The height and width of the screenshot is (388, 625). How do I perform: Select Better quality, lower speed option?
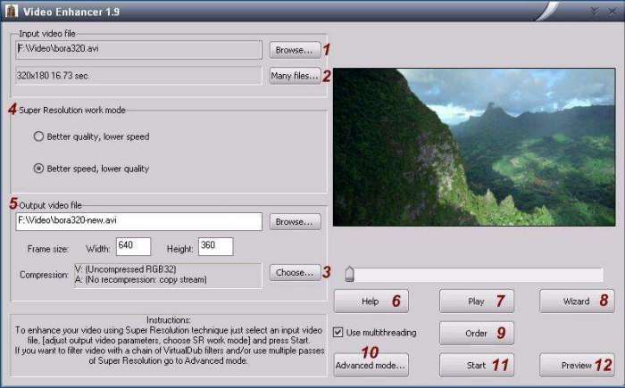[38, 136]
